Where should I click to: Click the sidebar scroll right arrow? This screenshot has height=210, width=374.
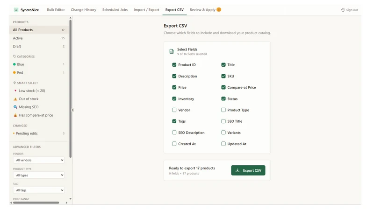pyautogui.click(x=66, y=203)
